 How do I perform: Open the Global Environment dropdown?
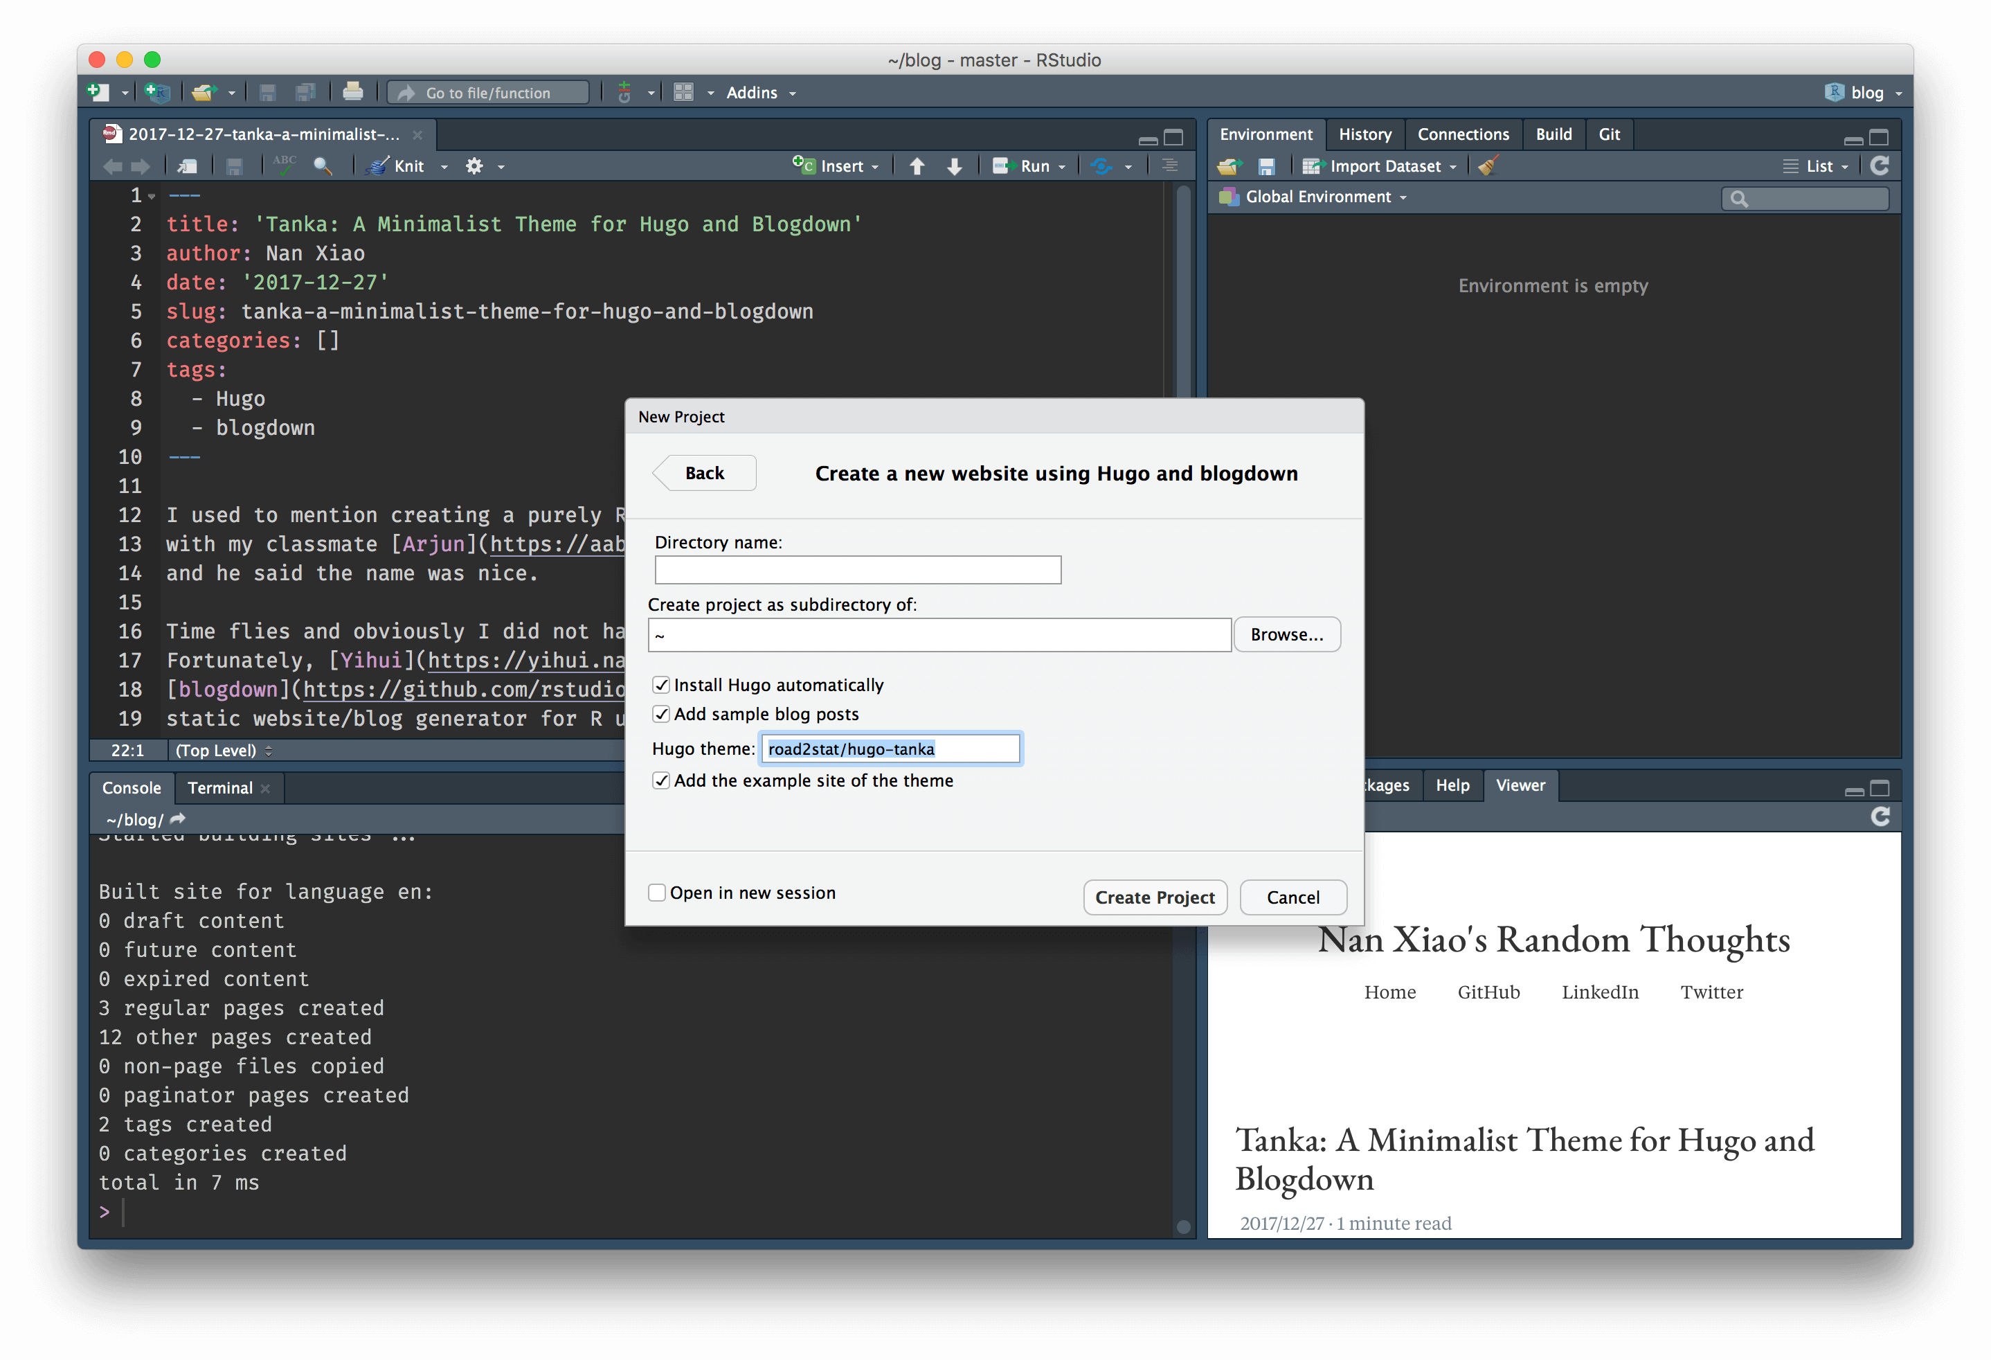[1313, 197]
